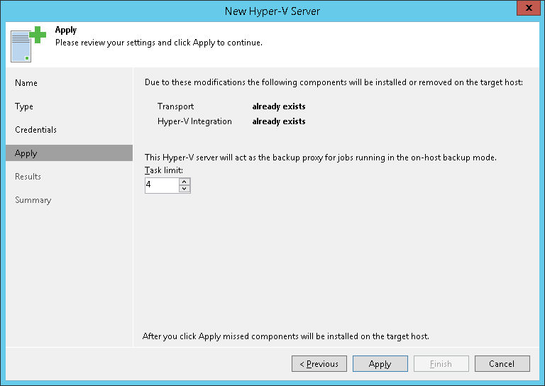545x386 pixels.
Task: Increase the Task limit with up arrow
Action: 185,181
